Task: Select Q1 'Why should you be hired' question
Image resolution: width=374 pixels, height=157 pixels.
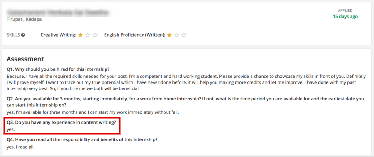Action: [x=58, y=69]
